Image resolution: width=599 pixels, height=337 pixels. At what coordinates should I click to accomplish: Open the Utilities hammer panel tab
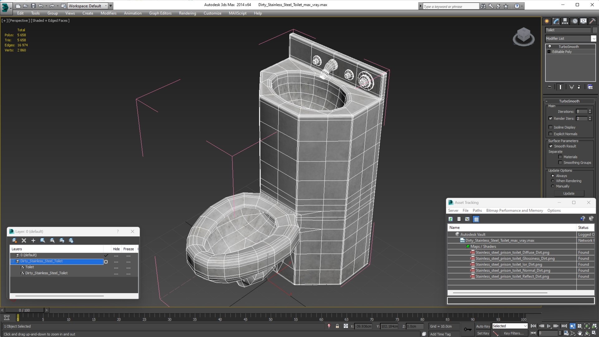pos(592,21)
